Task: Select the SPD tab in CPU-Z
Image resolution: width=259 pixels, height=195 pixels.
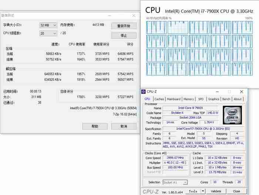Action: [201, 99]
